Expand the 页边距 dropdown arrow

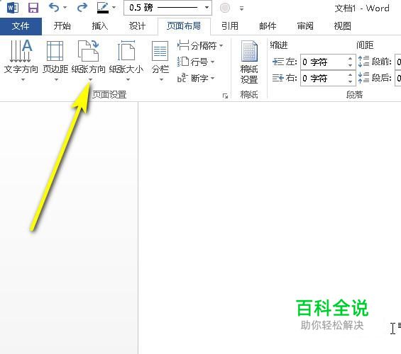click(56, 80)
